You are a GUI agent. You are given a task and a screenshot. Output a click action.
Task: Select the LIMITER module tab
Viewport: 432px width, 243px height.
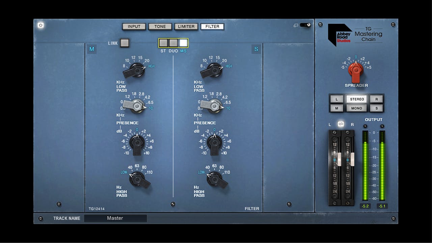tap(186, 26)
